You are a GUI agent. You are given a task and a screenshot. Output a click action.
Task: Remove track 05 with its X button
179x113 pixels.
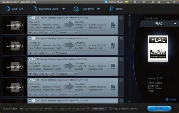click(x=121, y=101)
